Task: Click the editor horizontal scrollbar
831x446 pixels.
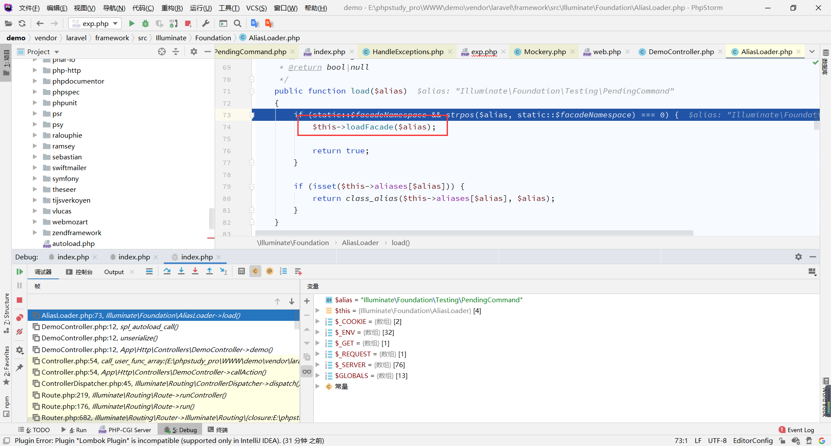Action: coord(474,233)
